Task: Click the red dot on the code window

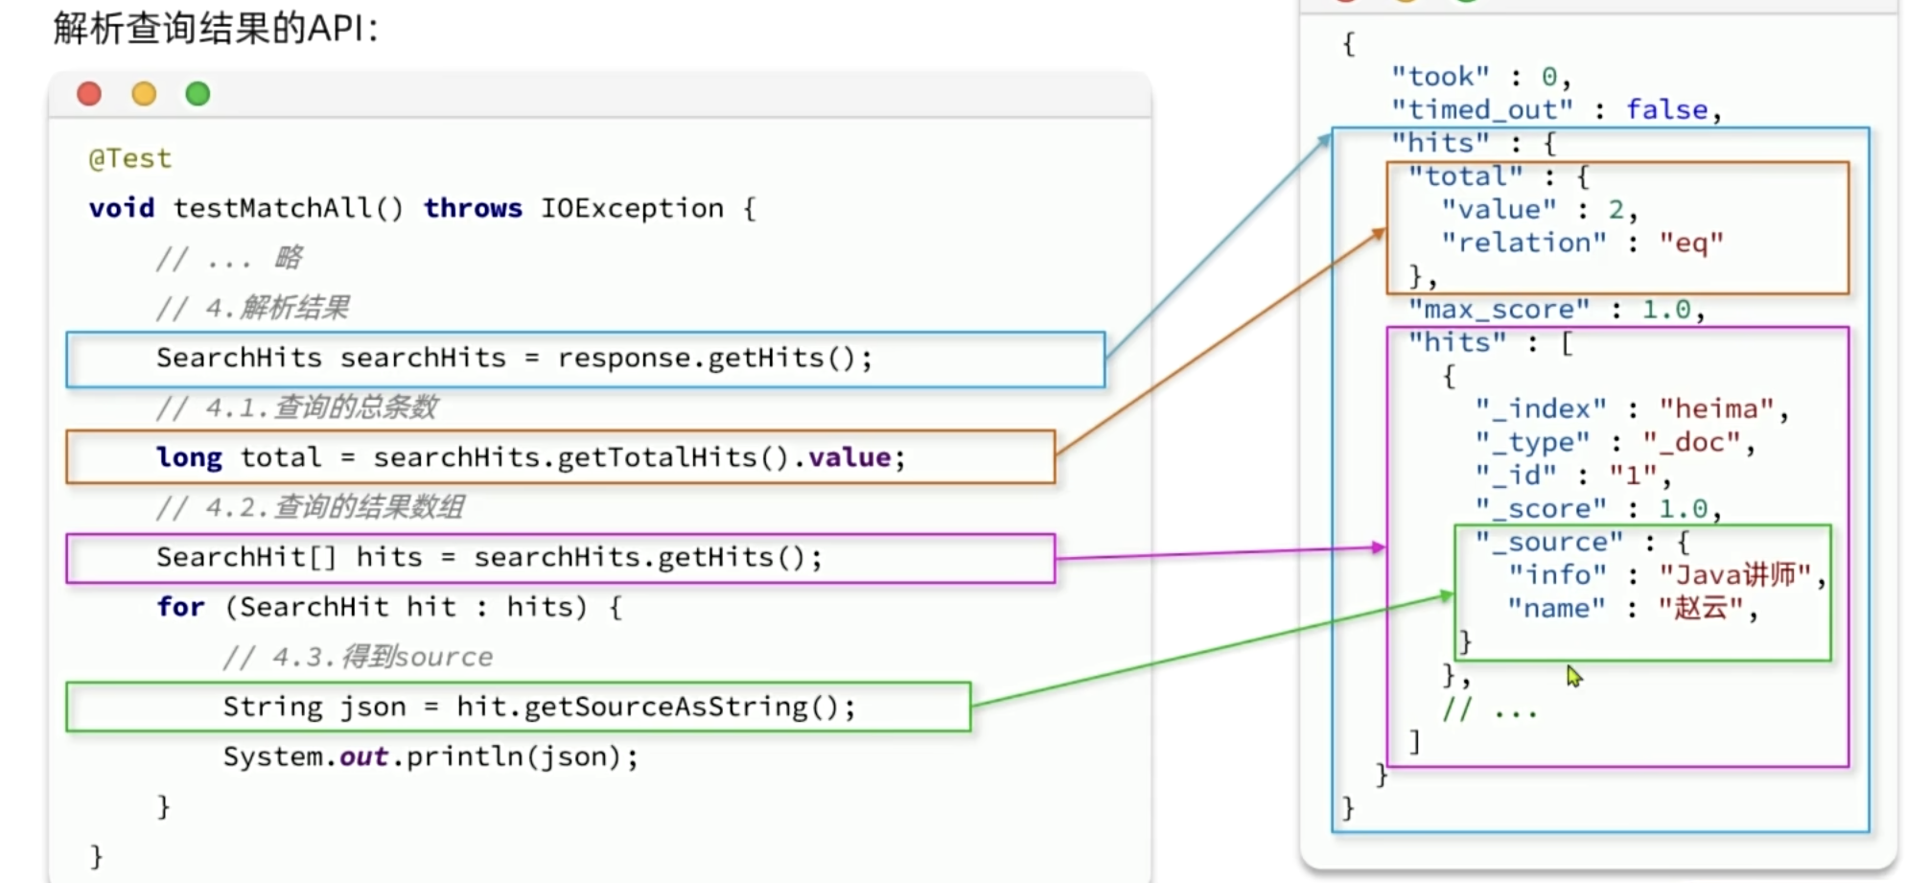Action: click(89, 94)
